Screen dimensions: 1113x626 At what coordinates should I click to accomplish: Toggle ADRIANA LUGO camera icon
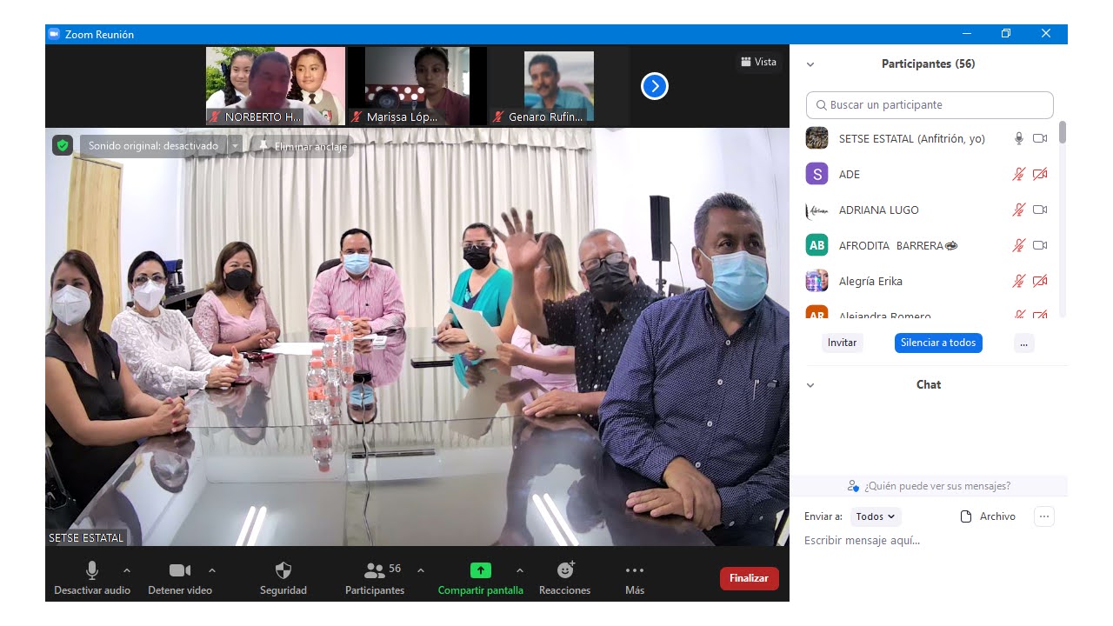pyautogui.click(x=1040, y=210)
